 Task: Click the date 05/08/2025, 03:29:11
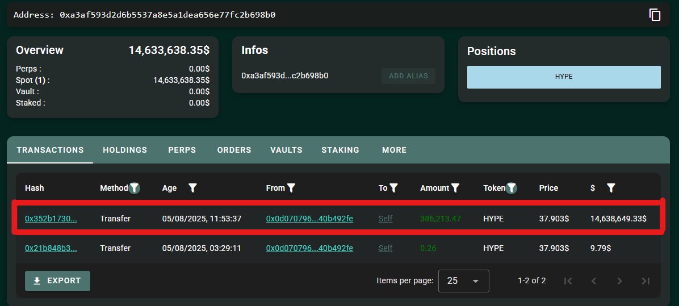point(202,248)
